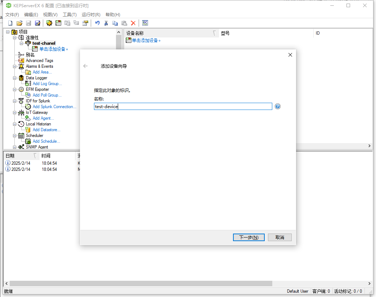Click the Add Log Group... link
376x297 pixels.
(x=47, y=84)
